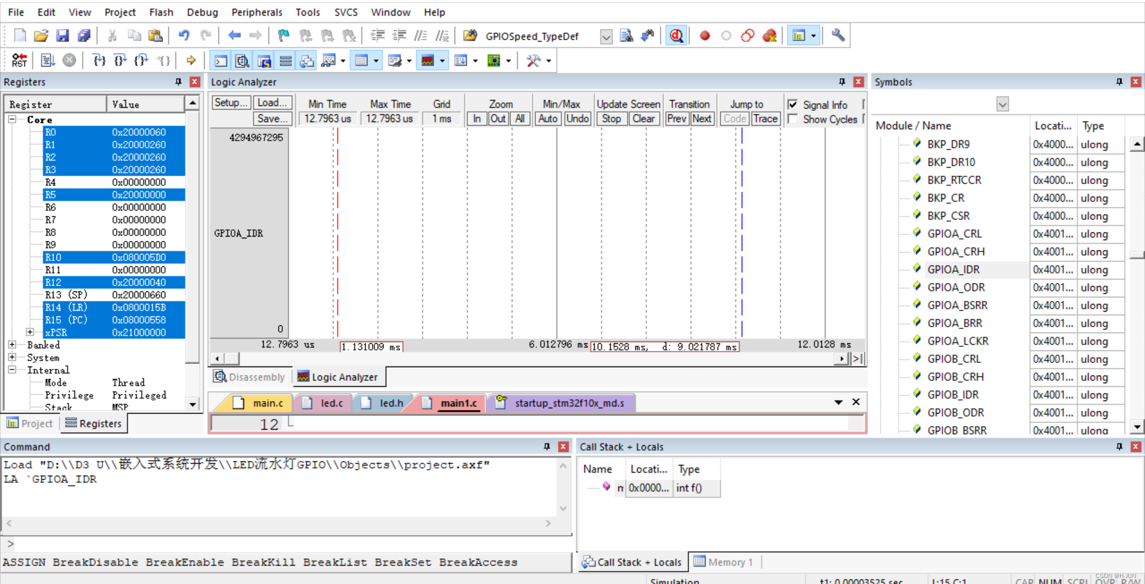The height and width of the screenshot is (584, 1145).
Task: Click Clear in Logic Analyzer
Action: 643,119
